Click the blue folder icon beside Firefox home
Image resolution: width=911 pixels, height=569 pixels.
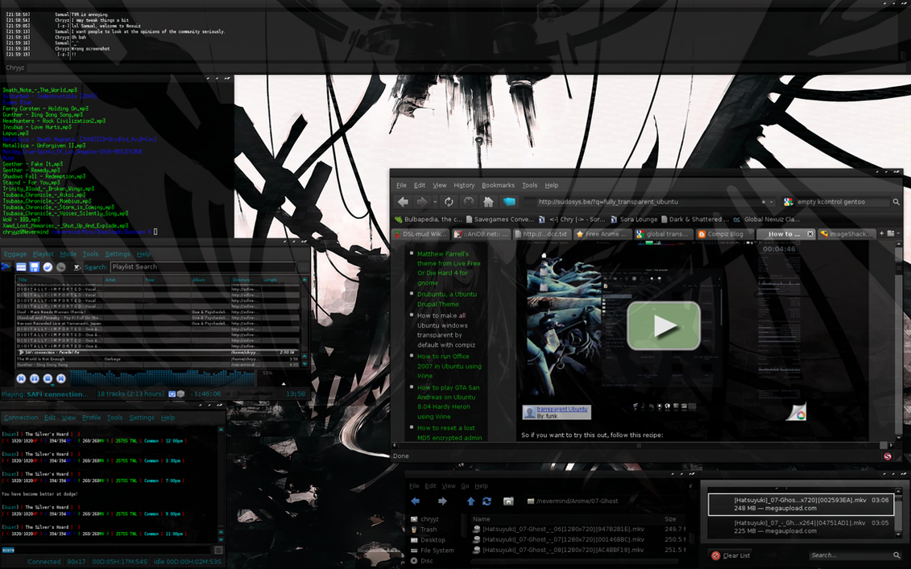tap(509, 201)
